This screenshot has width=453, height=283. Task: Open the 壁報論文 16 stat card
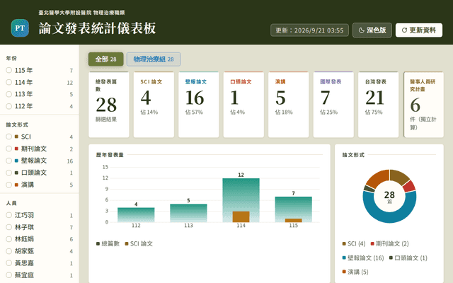198,105
